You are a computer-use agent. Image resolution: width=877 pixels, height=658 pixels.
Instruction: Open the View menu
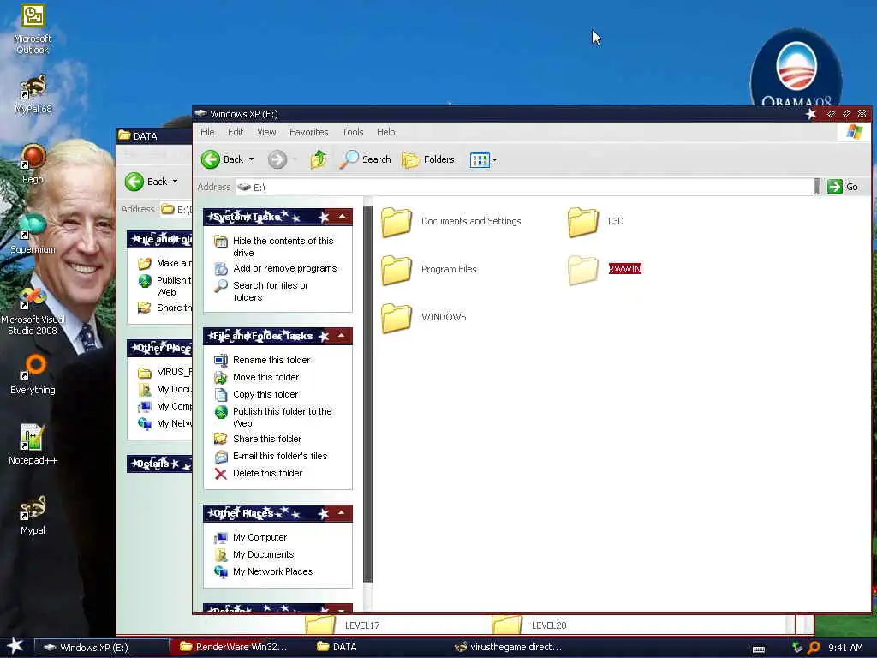(x=266, y=132)
